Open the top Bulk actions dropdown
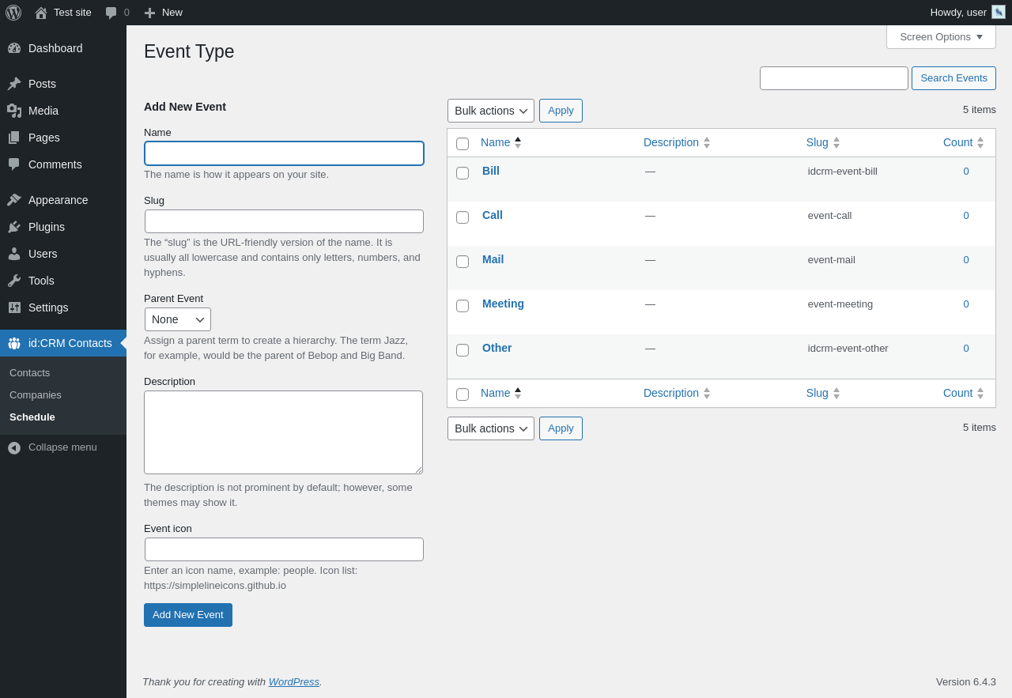The height and width of the screenshot is (698, 1012). click(491, 111)
